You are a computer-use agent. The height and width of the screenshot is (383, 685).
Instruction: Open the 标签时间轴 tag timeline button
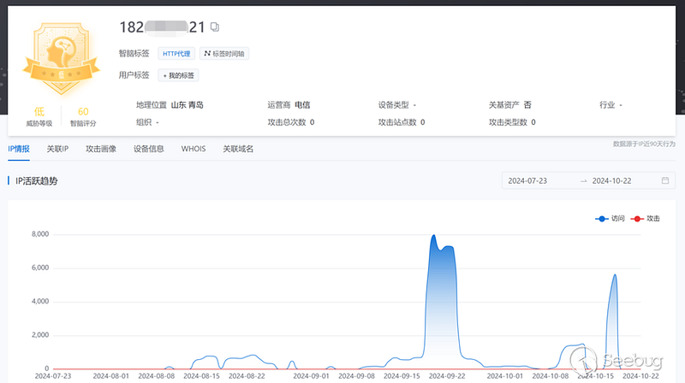(224, 54)
